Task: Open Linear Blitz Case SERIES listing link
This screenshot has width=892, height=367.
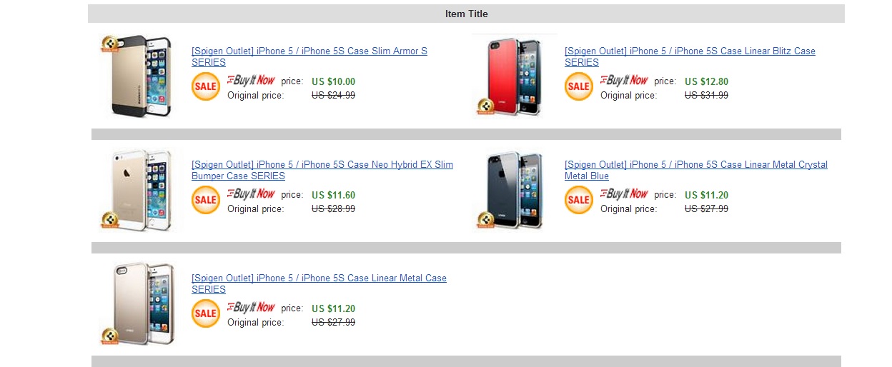Action: (689, 51)
